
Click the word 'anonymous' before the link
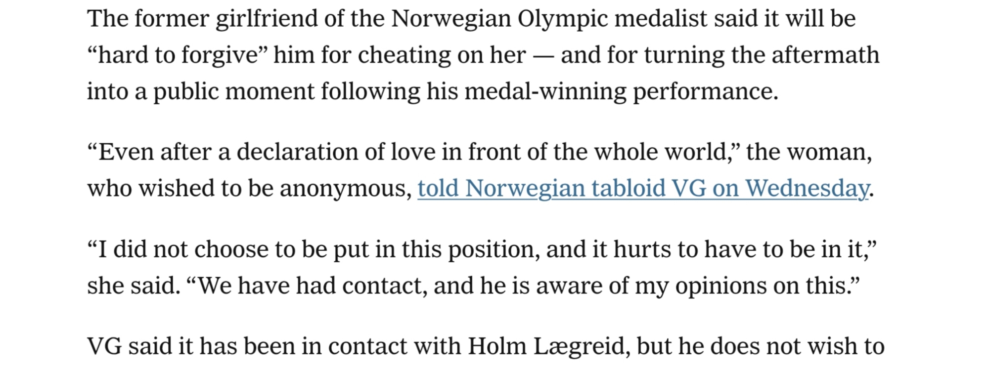coord(346,189)
